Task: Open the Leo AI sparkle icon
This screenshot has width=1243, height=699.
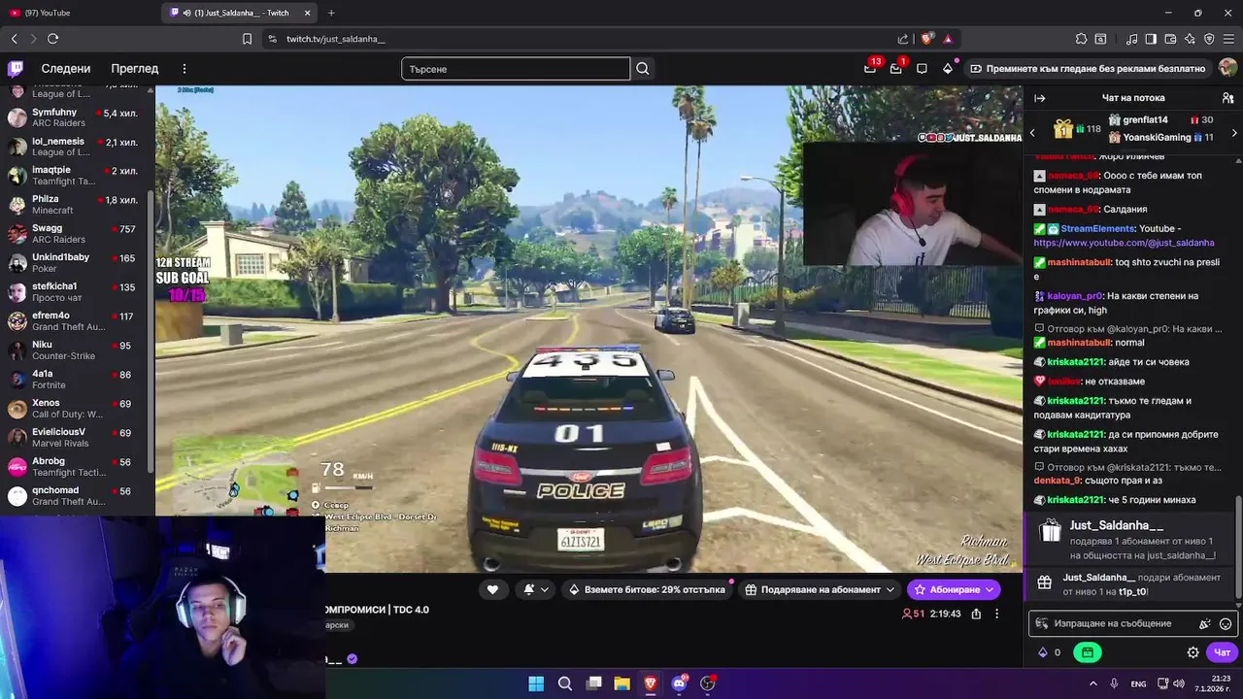Action: [x=1190, y=39]
